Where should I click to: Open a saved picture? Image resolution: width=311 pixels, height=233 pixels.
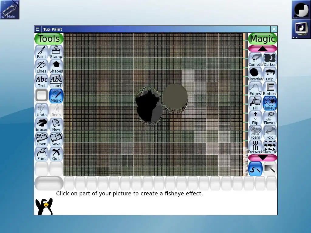[41, 140]
